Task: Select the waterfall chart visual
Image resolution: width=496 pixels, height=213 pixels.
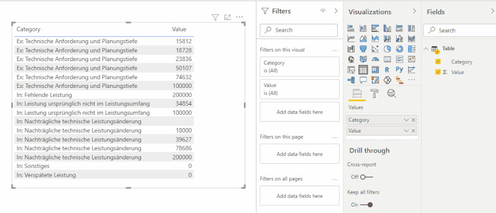Action: pyautogui.click(x=351, y=49)
